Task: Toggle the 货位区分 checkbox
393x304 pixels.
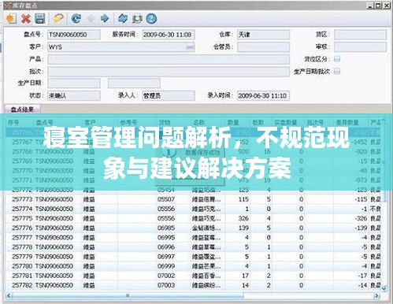Action: (x=337, y=59)
